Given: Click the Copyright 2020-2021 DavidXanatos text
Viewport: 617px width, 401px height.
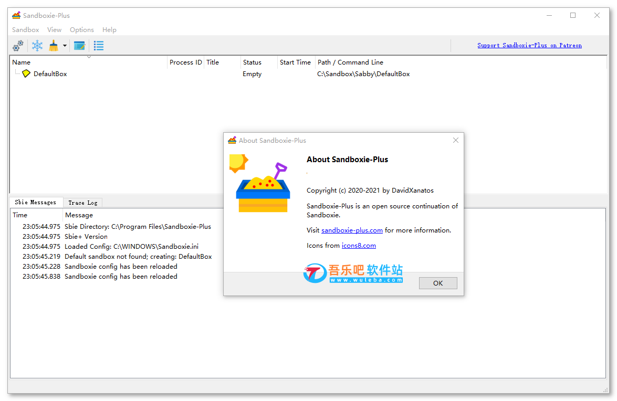Looking at the screenshot, I should [x=370, y=191].
